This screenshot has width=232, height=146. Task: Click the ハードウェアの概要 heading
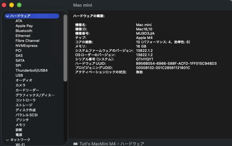[89, 16]
